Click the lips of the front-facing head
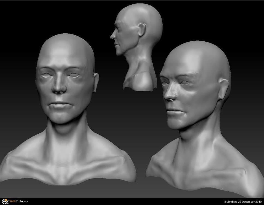Screen dimensions: 264x205 (61, 105)
